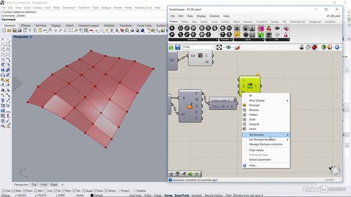Toggle Osnap in Rhino status bar
The image size is (351, 197).
point(168,195)
